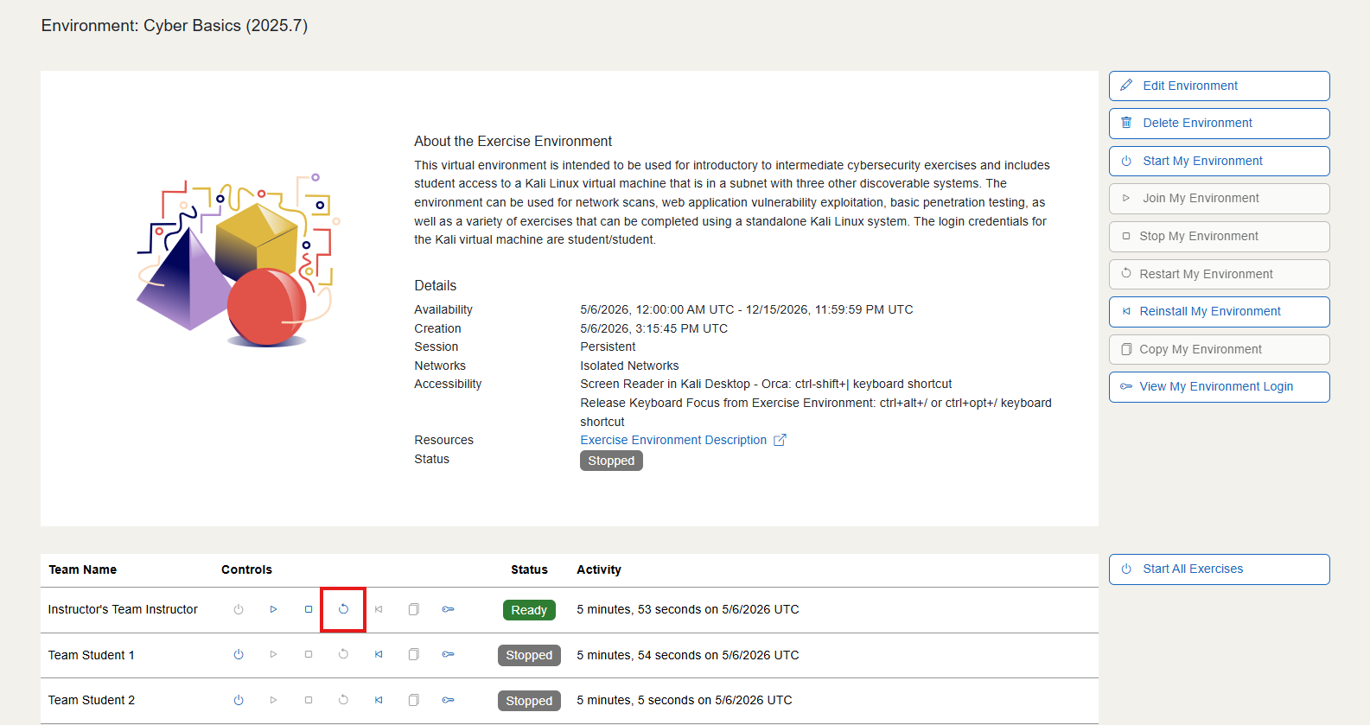
Task: Open View My Environment Login
Action: pyautogui.click(x=1219, y=386)
